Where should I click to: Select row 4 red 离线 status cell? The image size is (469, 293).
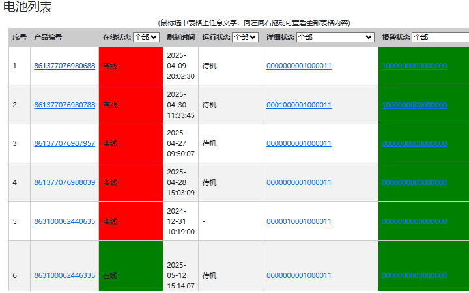[x=131, y=182]
